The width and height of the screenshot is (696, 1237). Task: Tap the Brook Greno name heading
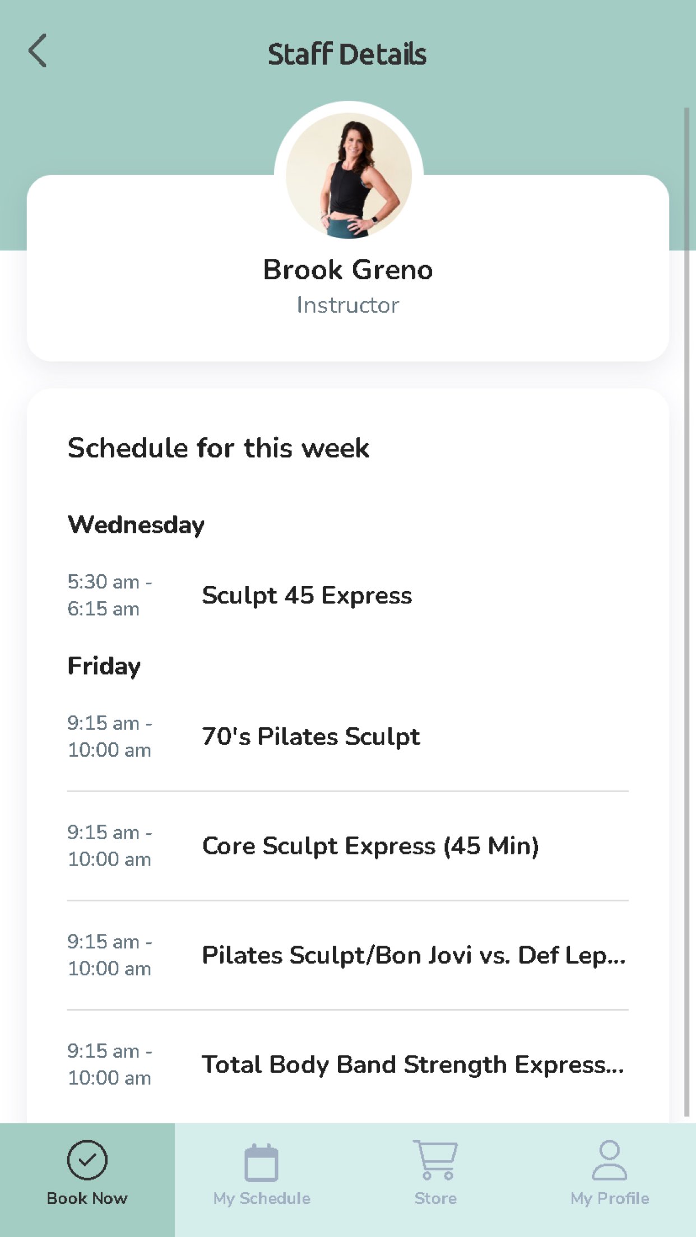coord(348,270)
